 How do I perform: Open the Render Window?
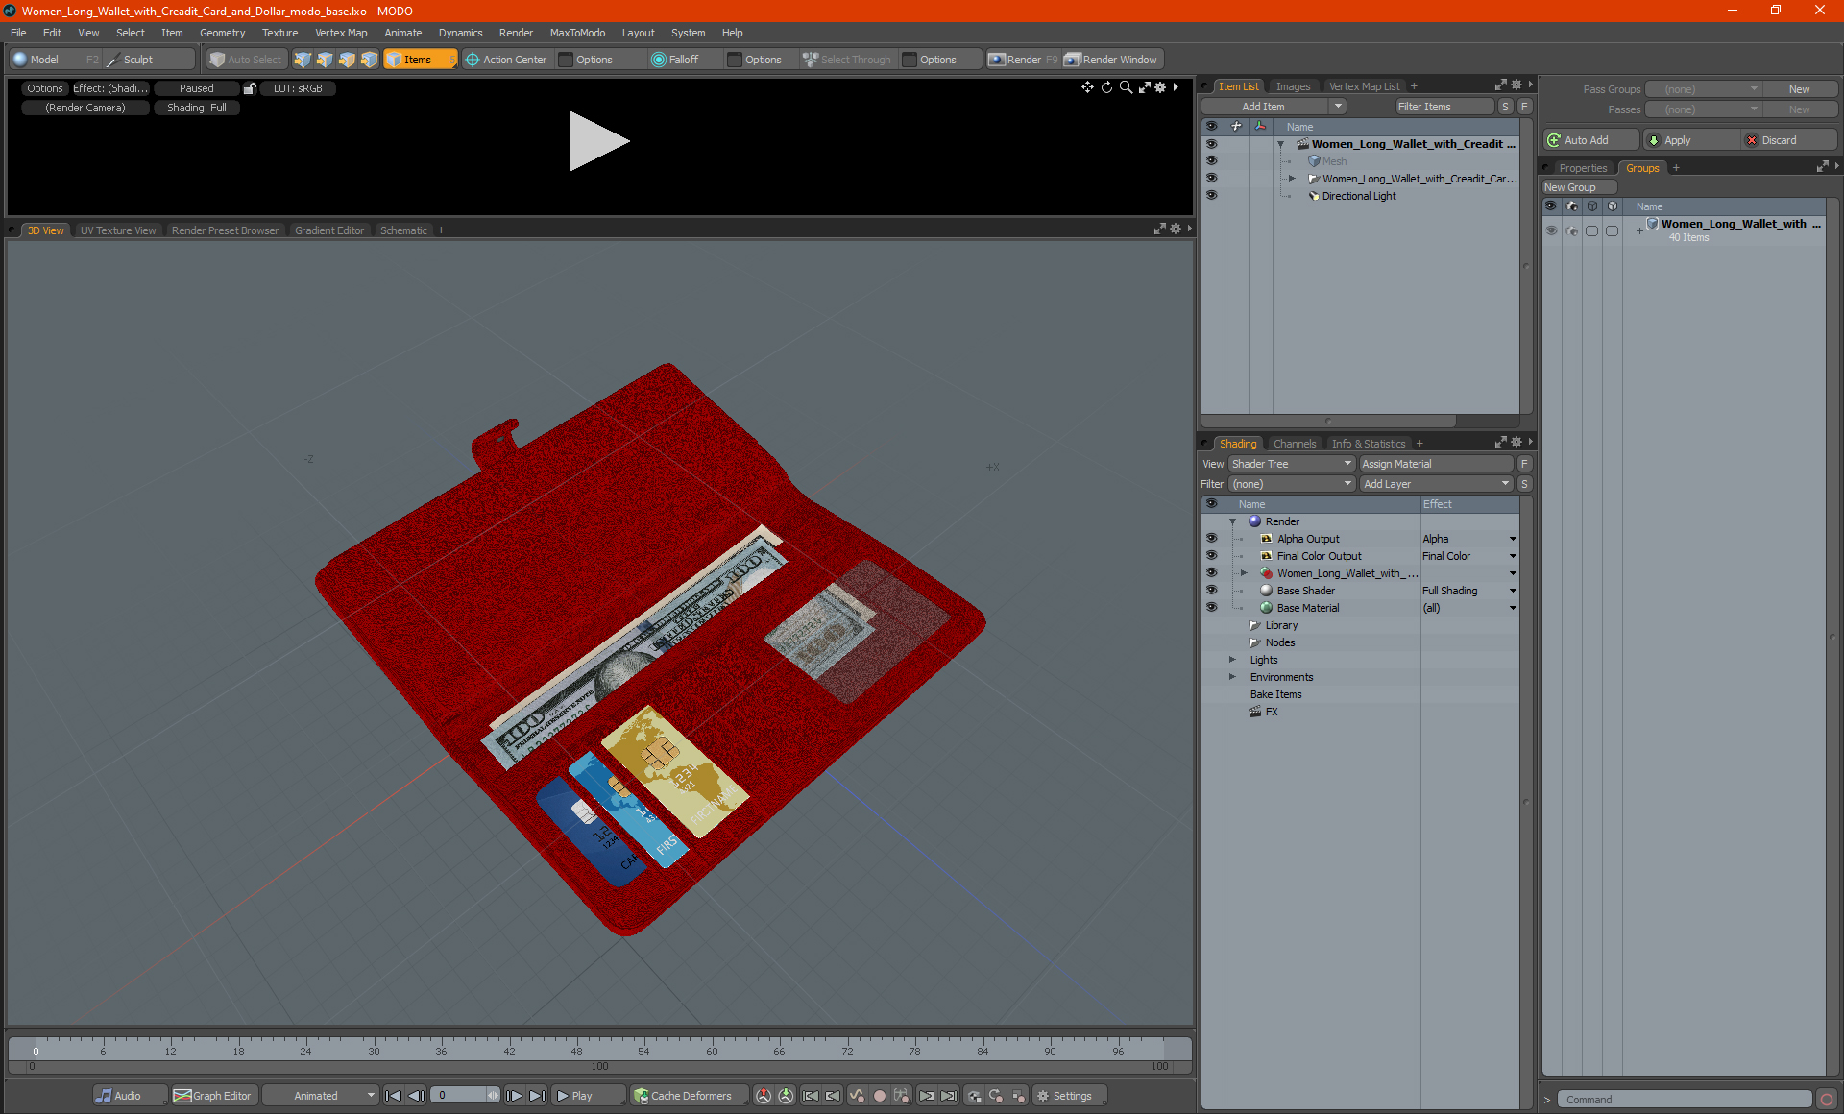[x=1112, y=60]
